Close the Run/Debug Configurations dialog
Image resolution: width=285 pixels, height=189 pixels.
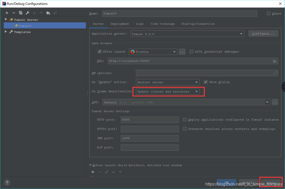[280, 4]
